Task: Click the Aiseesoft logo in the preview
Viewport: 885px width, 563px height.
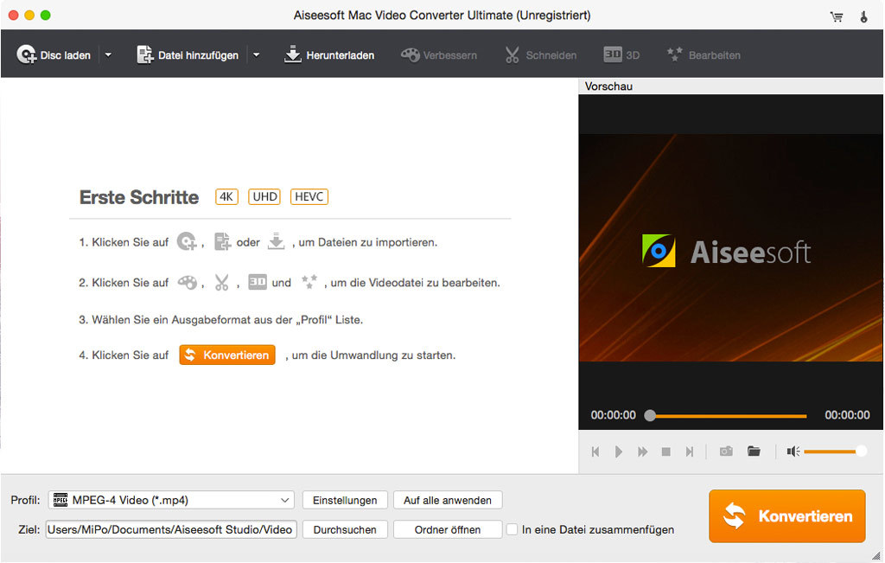Action: (726, 252)
